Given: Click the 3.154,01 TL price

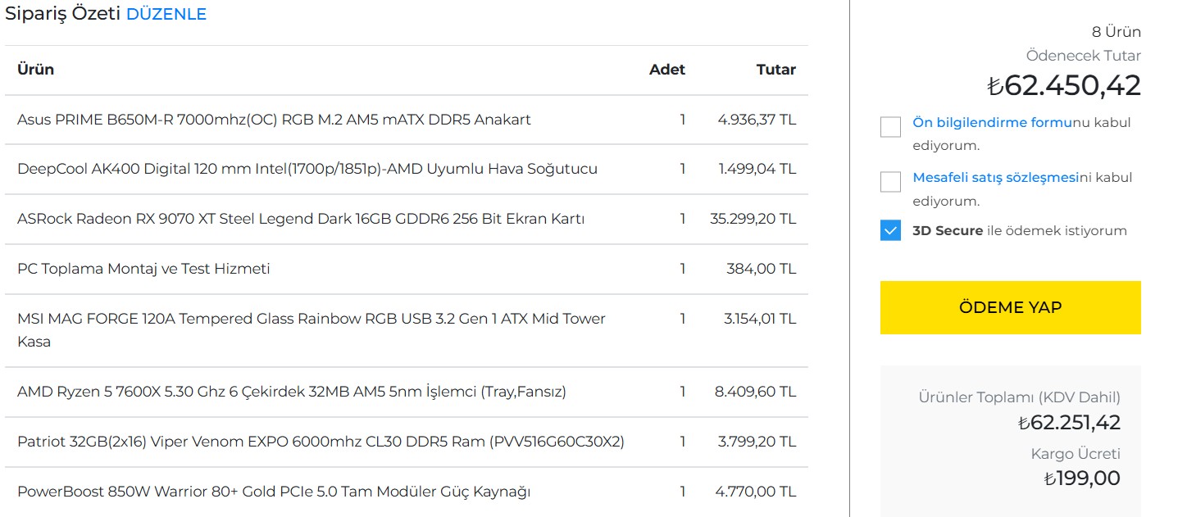Looking at the screenshot, I should (x=760, y=319).
